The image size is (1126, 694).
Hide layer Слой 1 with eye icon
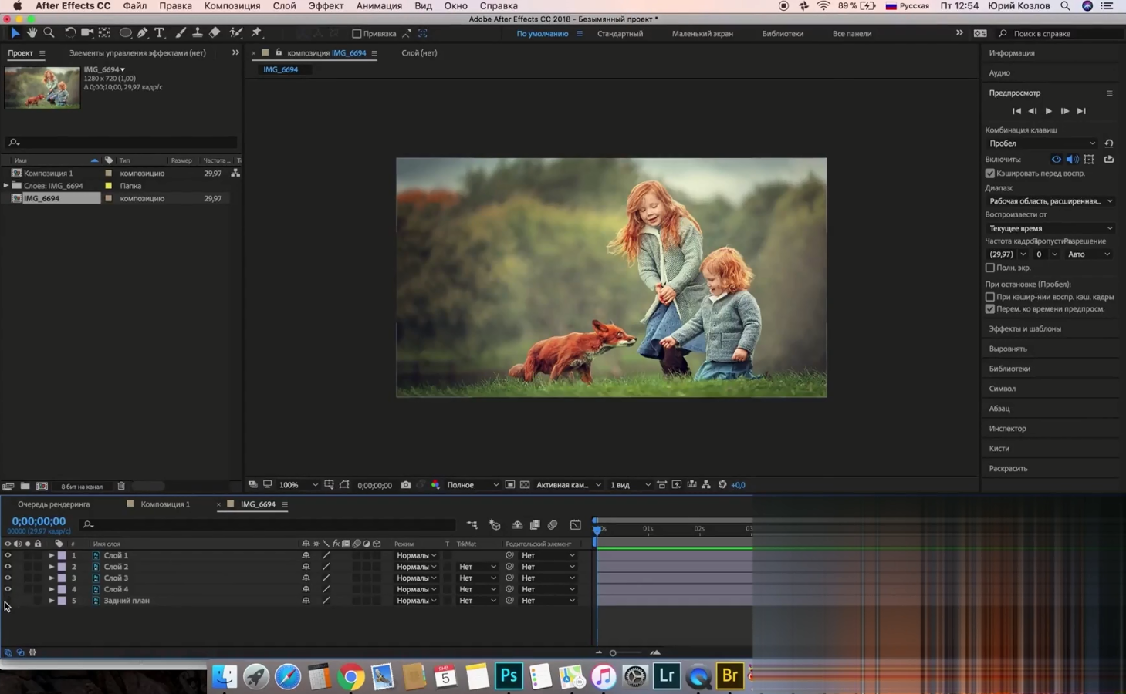click(8, 555)
